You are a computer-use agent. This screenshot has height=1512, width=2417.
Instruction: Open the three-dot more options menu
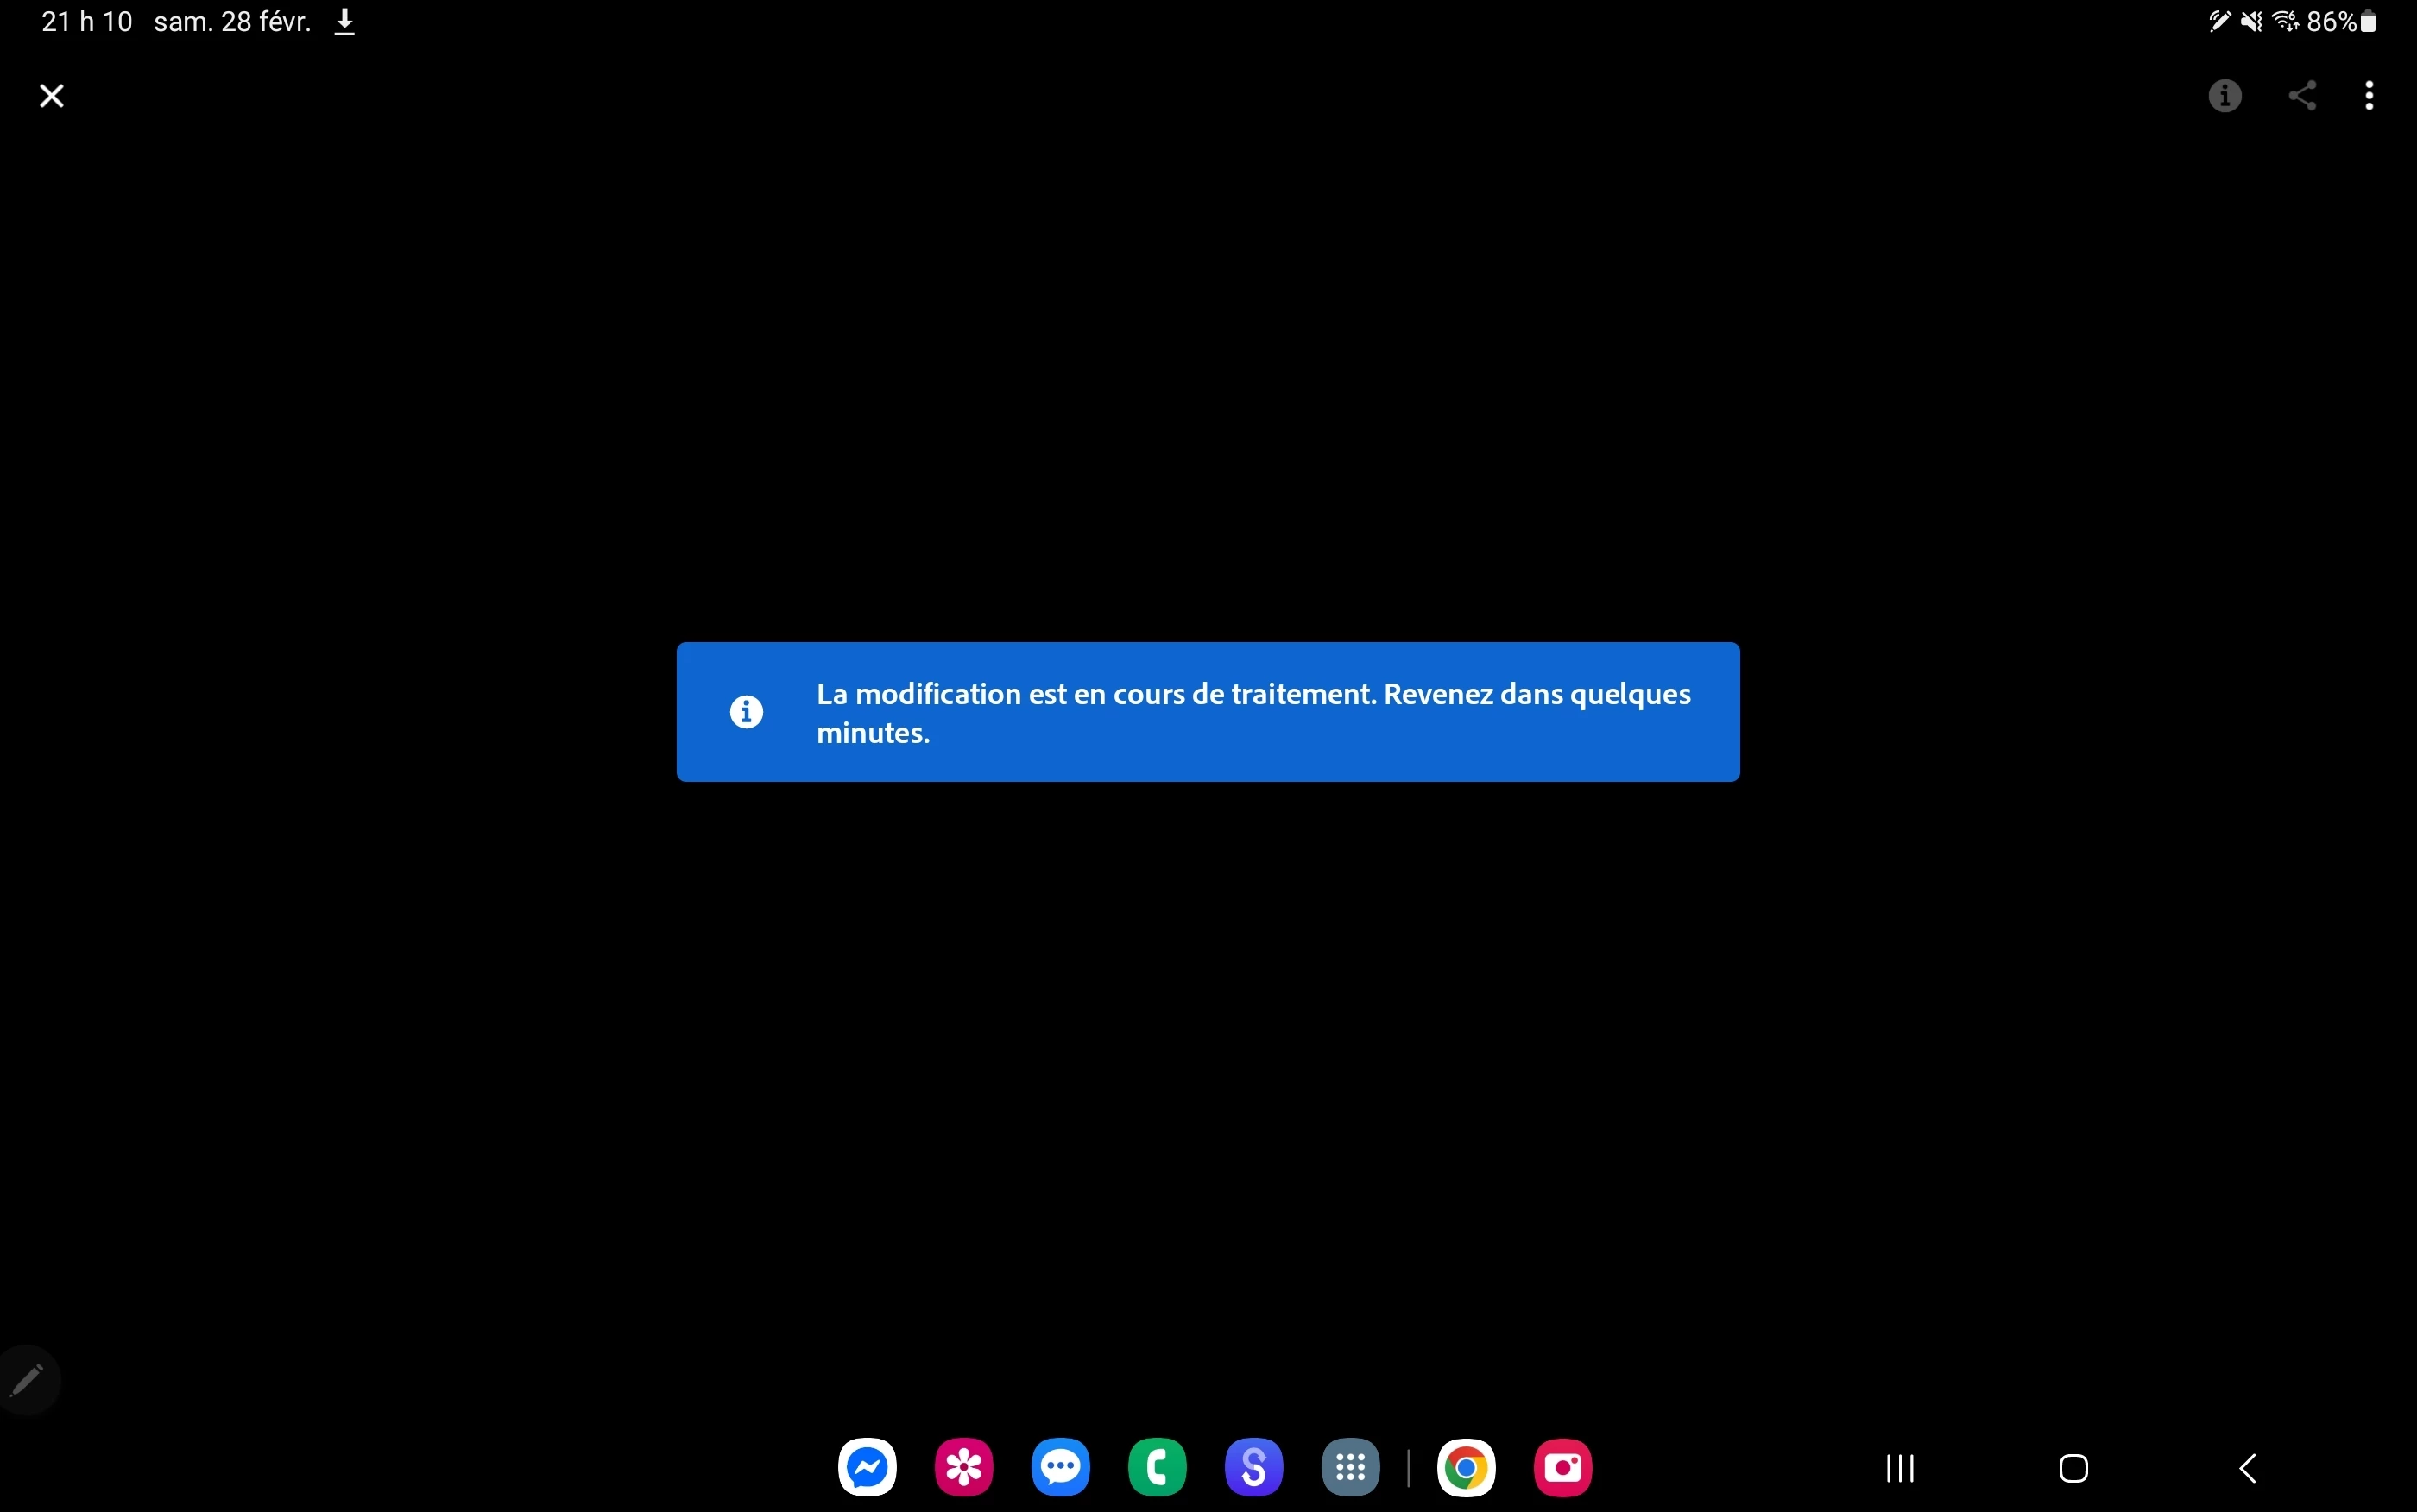pos(2369,96)
